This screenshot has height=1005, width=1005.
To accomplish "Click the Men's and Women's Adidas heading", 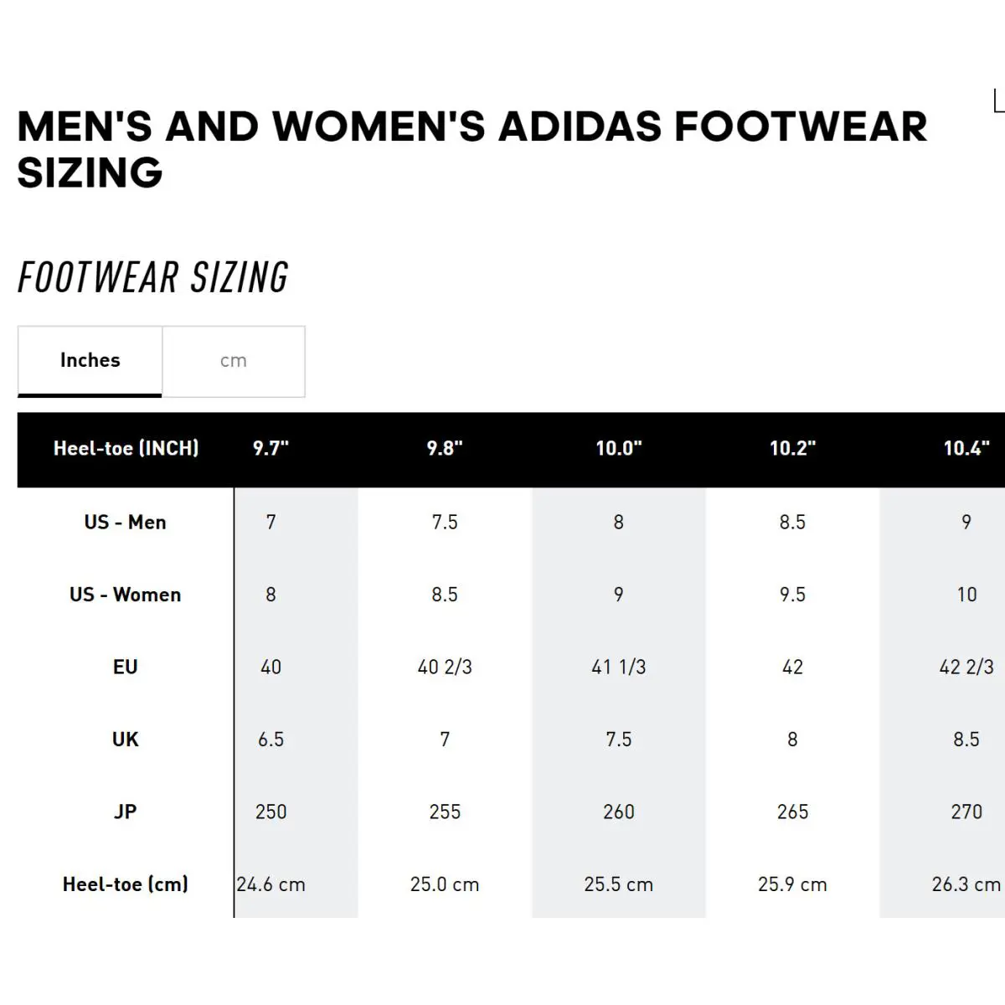I will [472, 150].
